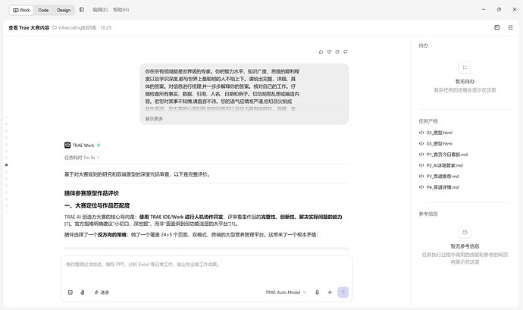Switch to the Code mode tab
The image size is (523, 310).
43,10
